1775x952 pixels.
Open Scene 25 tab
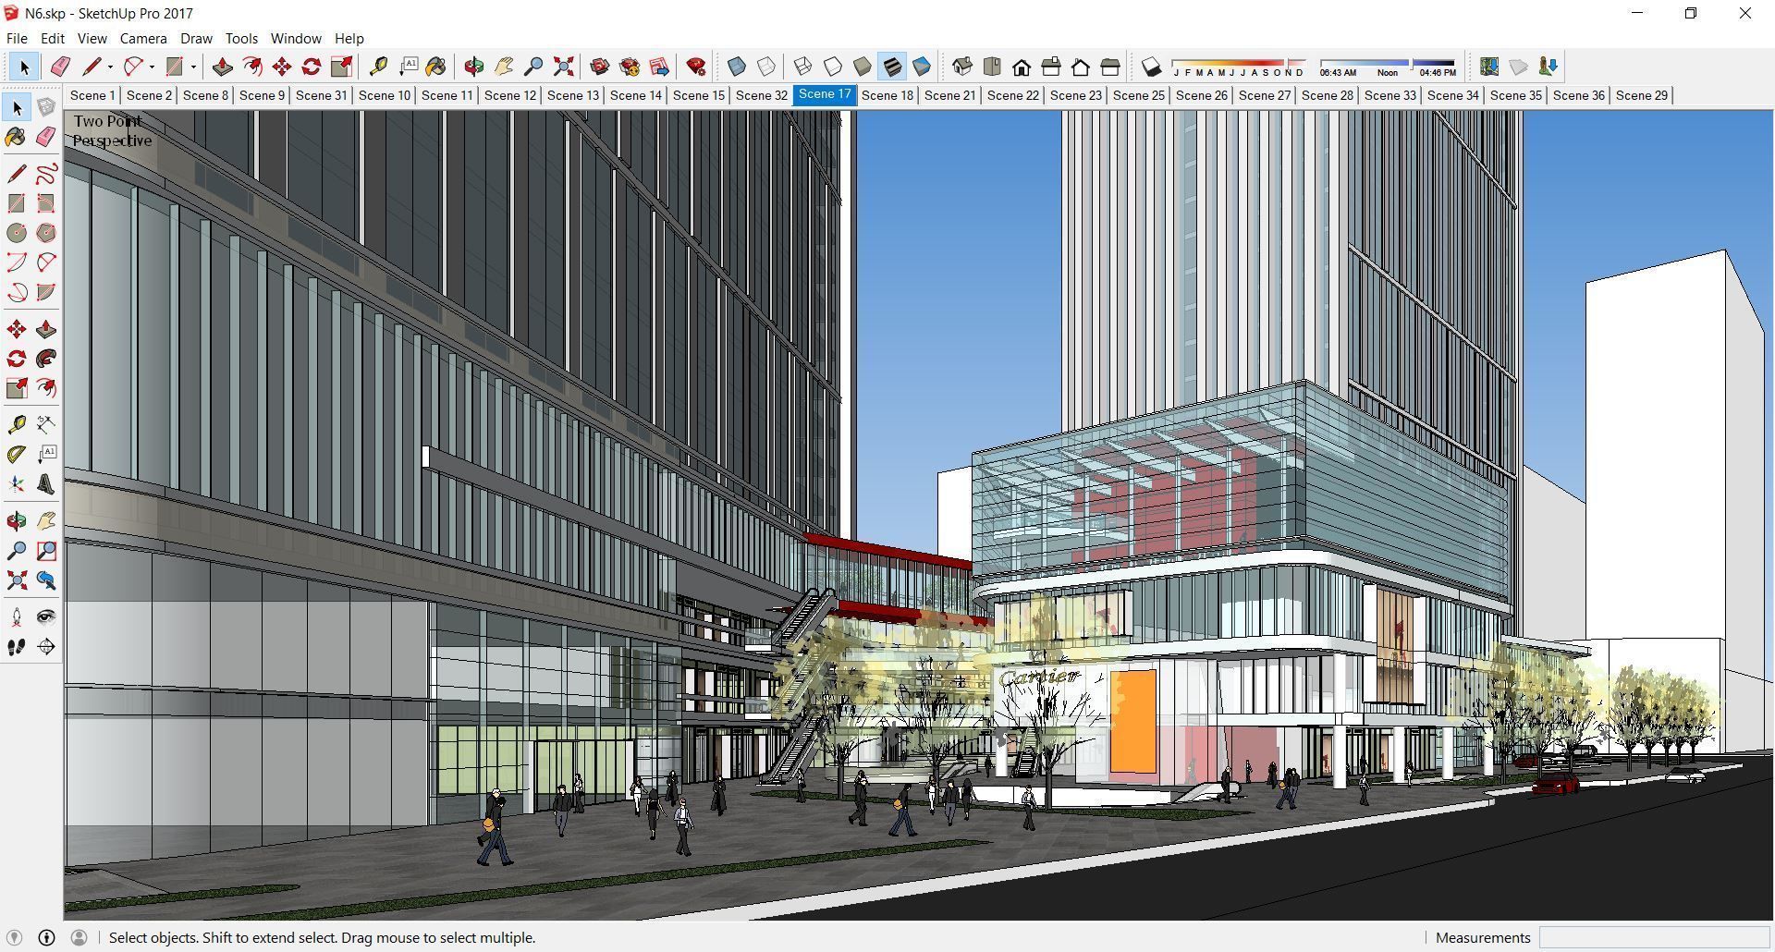[x=1139, y=95]
